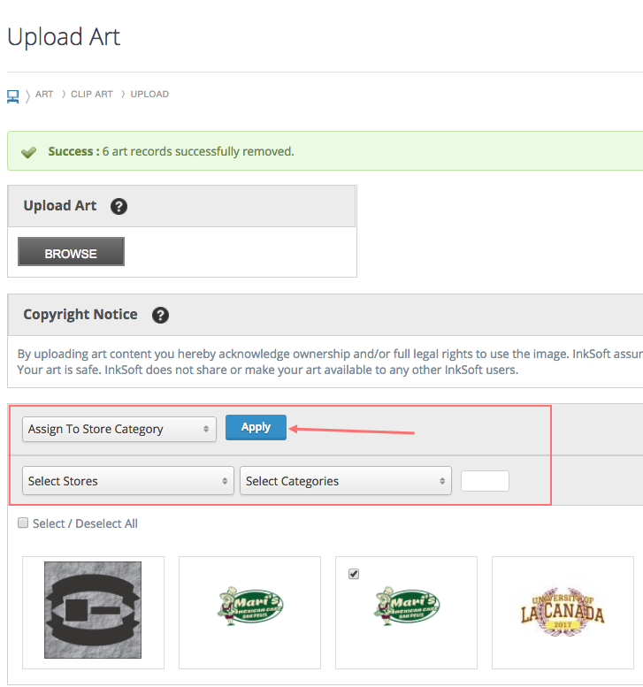Click the Upload Art page heading
The height and width of the screenshot is (687, 643).
coord(64,37)
